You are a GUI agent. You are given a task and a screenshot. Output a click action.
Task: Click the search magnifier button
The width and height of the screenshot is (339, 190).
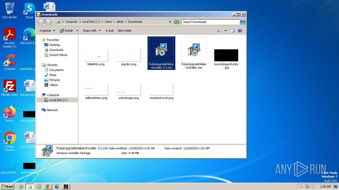click(x=242, y=22)
